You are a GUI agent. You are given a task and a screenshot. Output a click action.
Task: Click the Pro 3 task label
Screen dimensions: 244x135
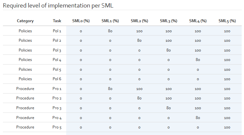click(x=57, y=108)
